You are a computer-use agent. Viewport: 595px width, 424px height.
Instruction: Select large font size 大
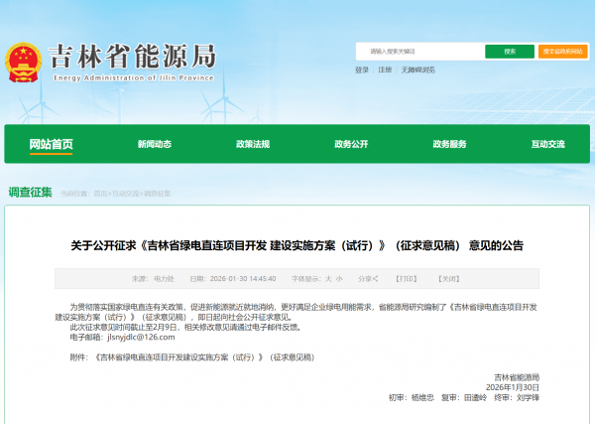click(x=326, y=279)
